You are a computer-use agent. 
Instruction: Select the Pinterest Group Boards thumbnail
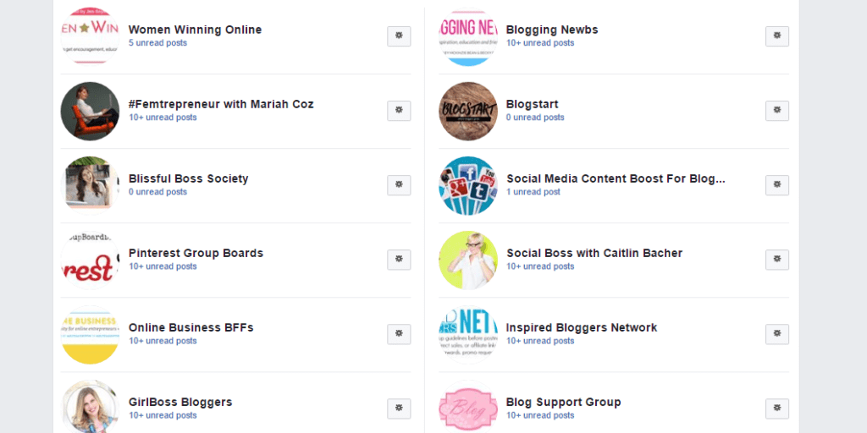pyautogui.click(x=90, y=260)
